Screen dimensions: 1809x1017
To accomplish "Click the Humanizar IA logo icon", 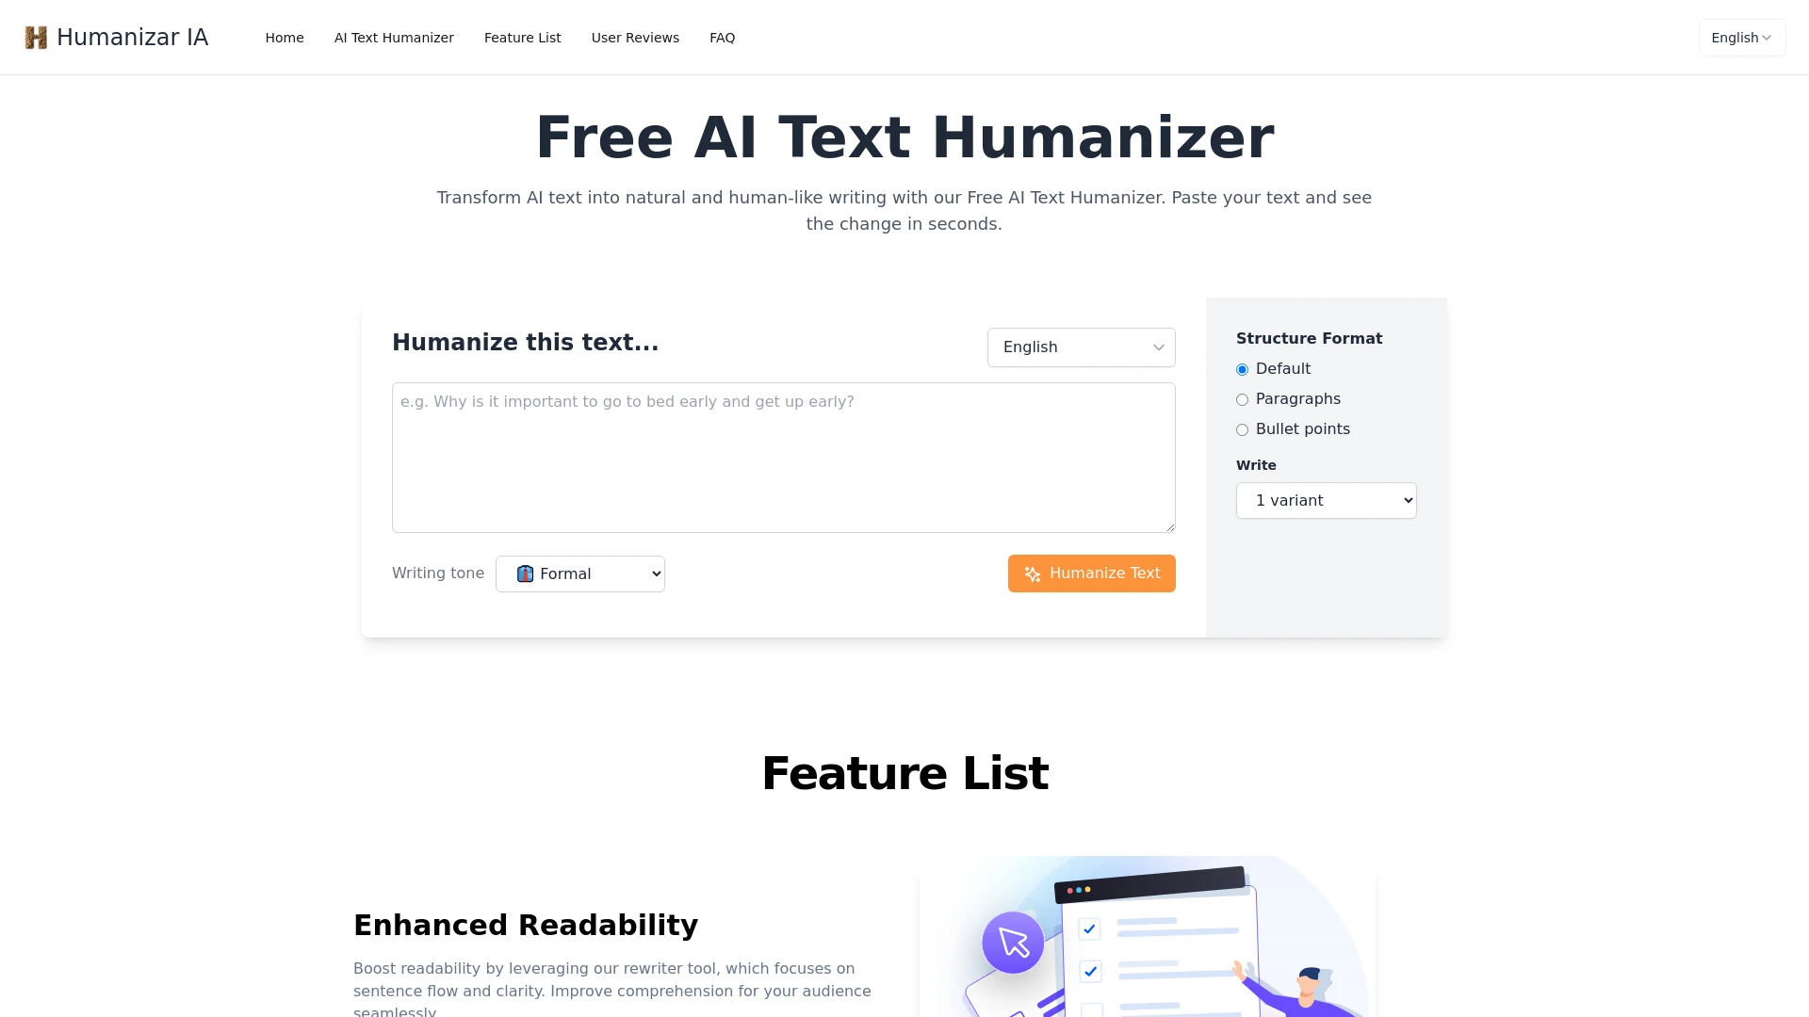I will (36, 38).
